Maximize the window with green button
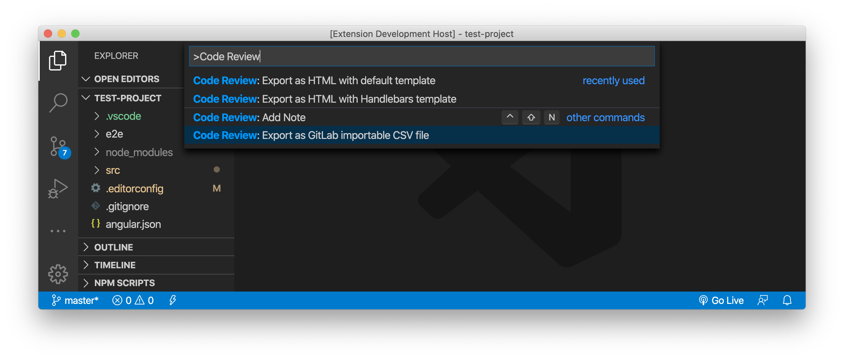 (x=75, y=34)
